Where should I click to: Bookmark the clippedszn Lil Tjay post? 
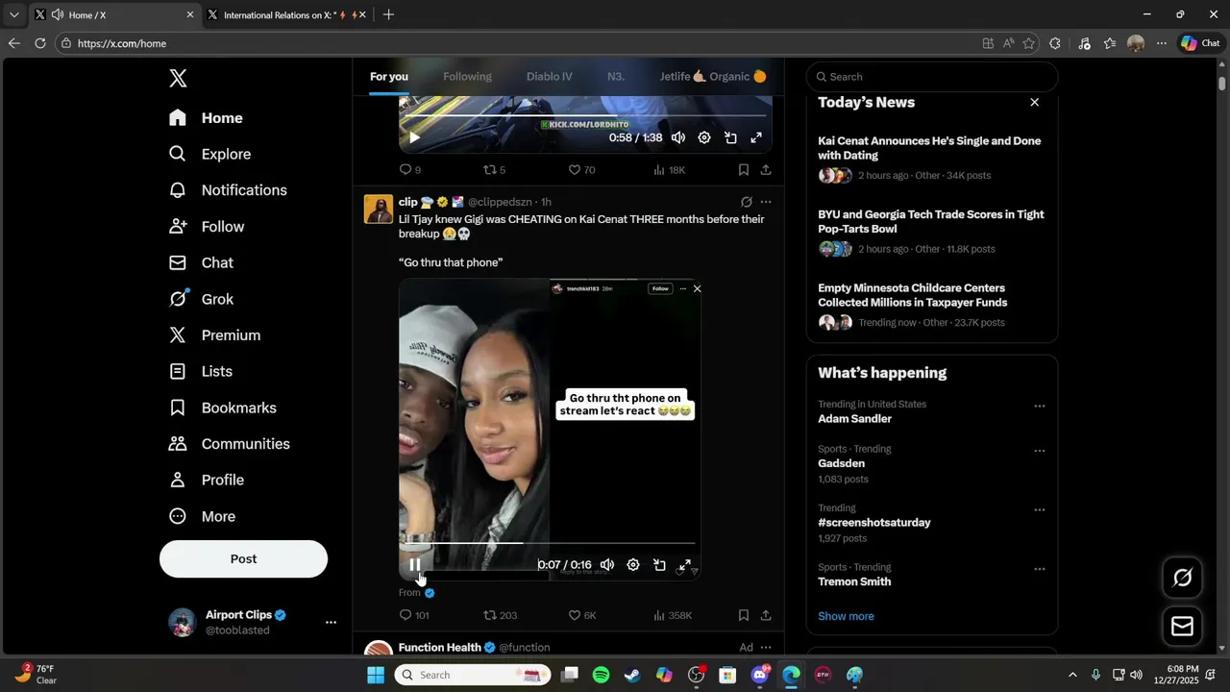(x=743, y=615)
